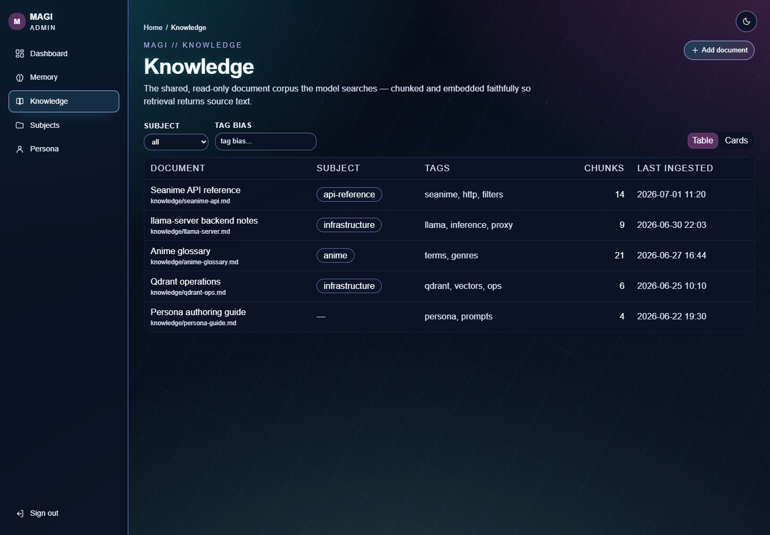The height and width of the screenshot is (535, 770).
Task: Click the Dashboard grid icon in sidebar
Action: pyautogui.click(x=20, y=53)
